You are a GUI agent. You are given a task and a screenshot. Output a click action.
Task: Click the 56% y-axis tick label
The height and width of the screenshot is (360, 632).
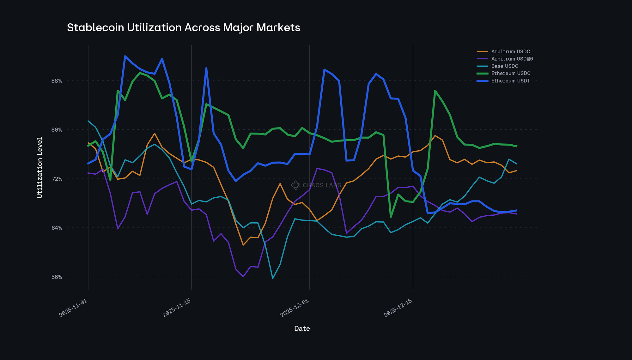tap(57, 277)
